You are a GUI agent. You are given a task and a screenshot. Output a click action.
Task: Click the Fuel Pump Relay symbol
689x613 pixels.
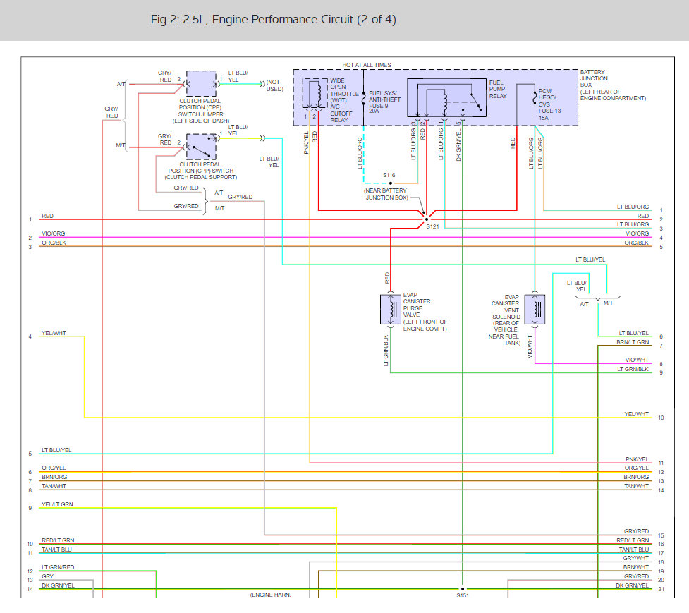coord(447,97)
